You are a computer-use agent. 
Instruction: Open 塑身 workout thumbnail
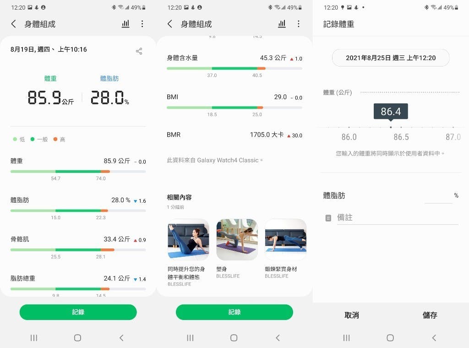[x=237, y=239]
